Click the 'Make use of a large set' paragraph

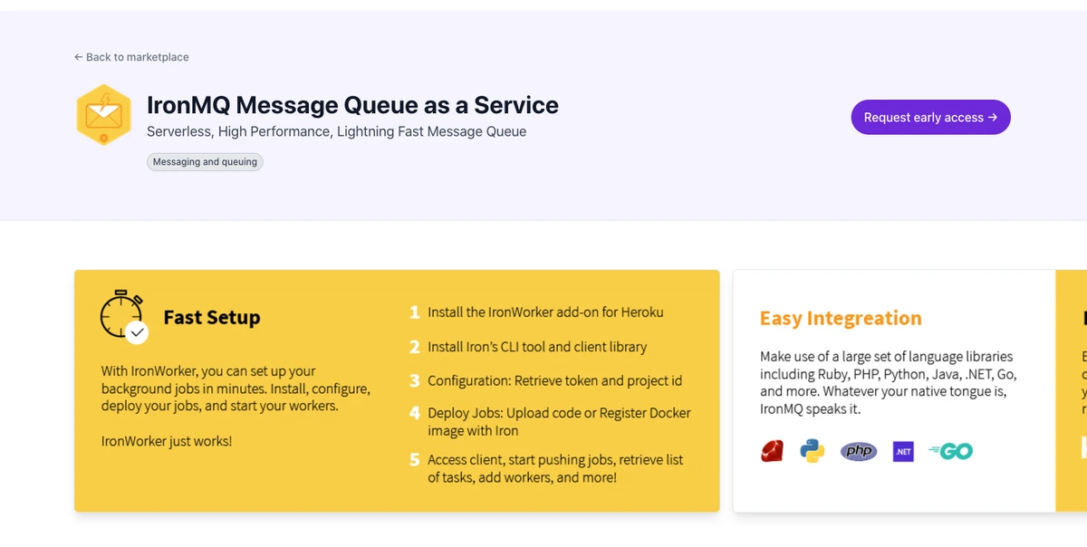(887, 383)
